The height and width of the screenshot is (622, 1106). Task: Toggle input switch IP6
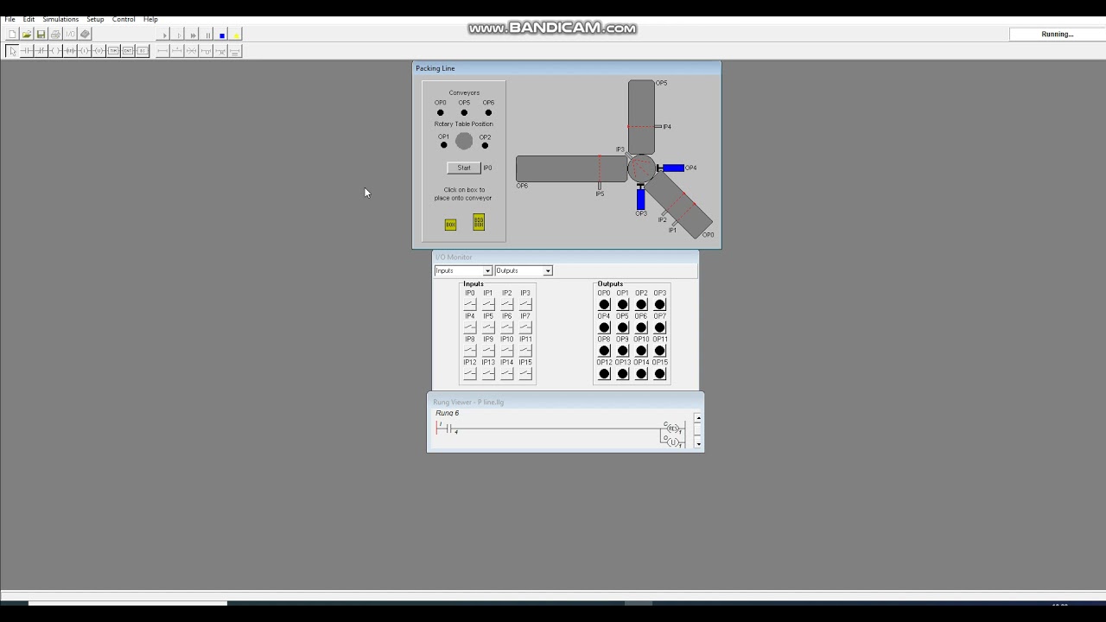[x=507, y=327]
